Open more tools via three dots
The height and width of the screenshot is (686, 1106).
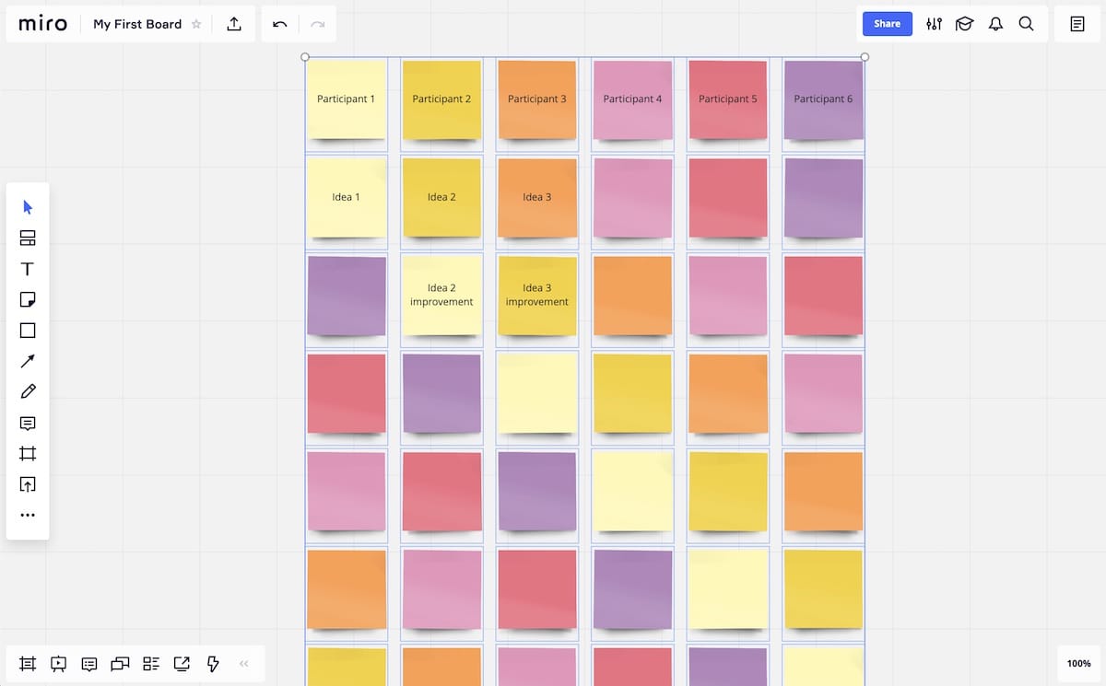[x=28, y=516]
